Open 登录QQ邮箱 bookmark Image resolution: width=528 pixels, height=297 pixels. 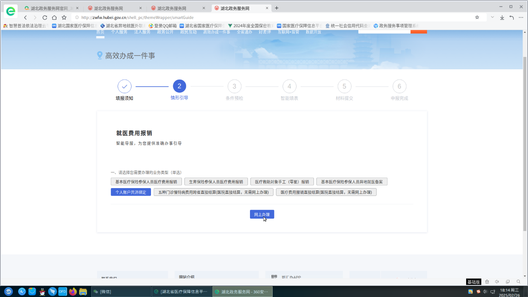pos(163,26)
